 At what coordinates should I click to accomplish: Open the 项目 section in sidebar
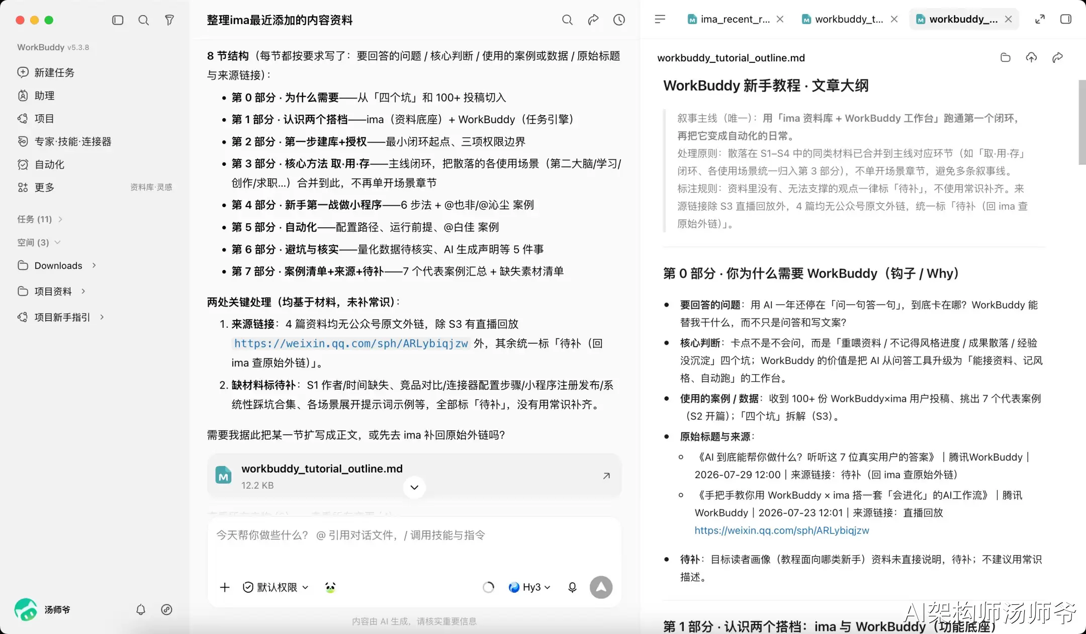[x=36, y=119]
